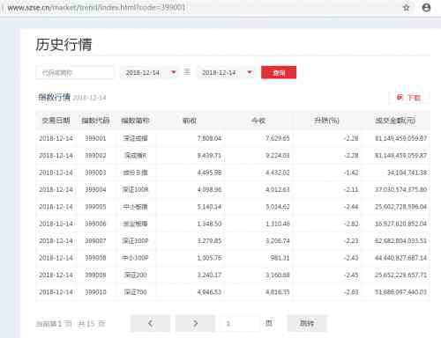Select index code 399004

tap(95, 189)
